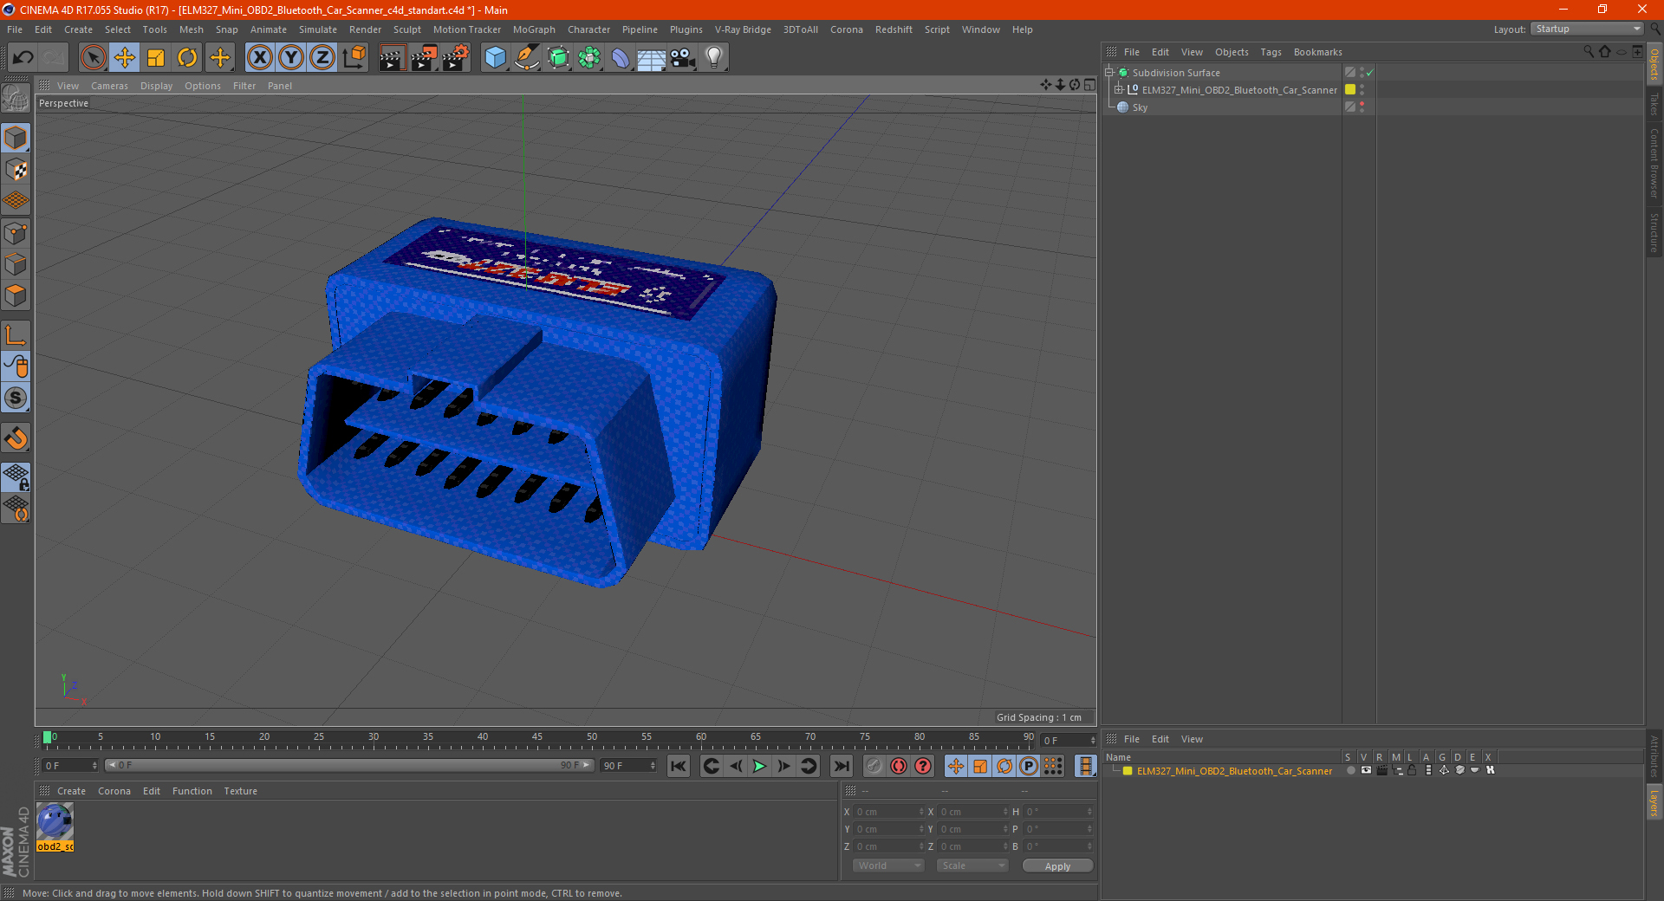
Task: Go to start of animation
Action: (679, 766)
